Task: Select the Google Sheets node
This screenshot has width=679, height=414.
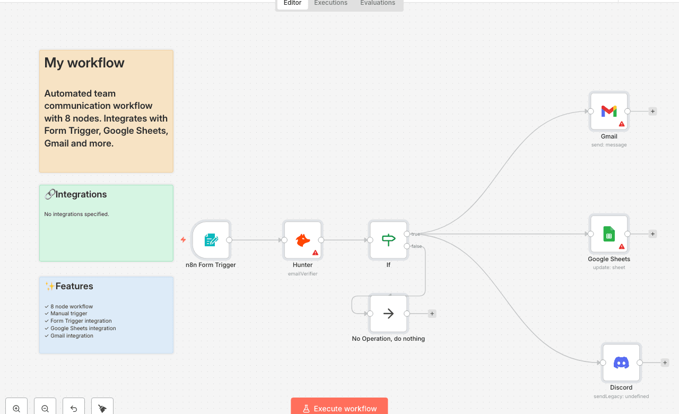Action: coord(608,234)
